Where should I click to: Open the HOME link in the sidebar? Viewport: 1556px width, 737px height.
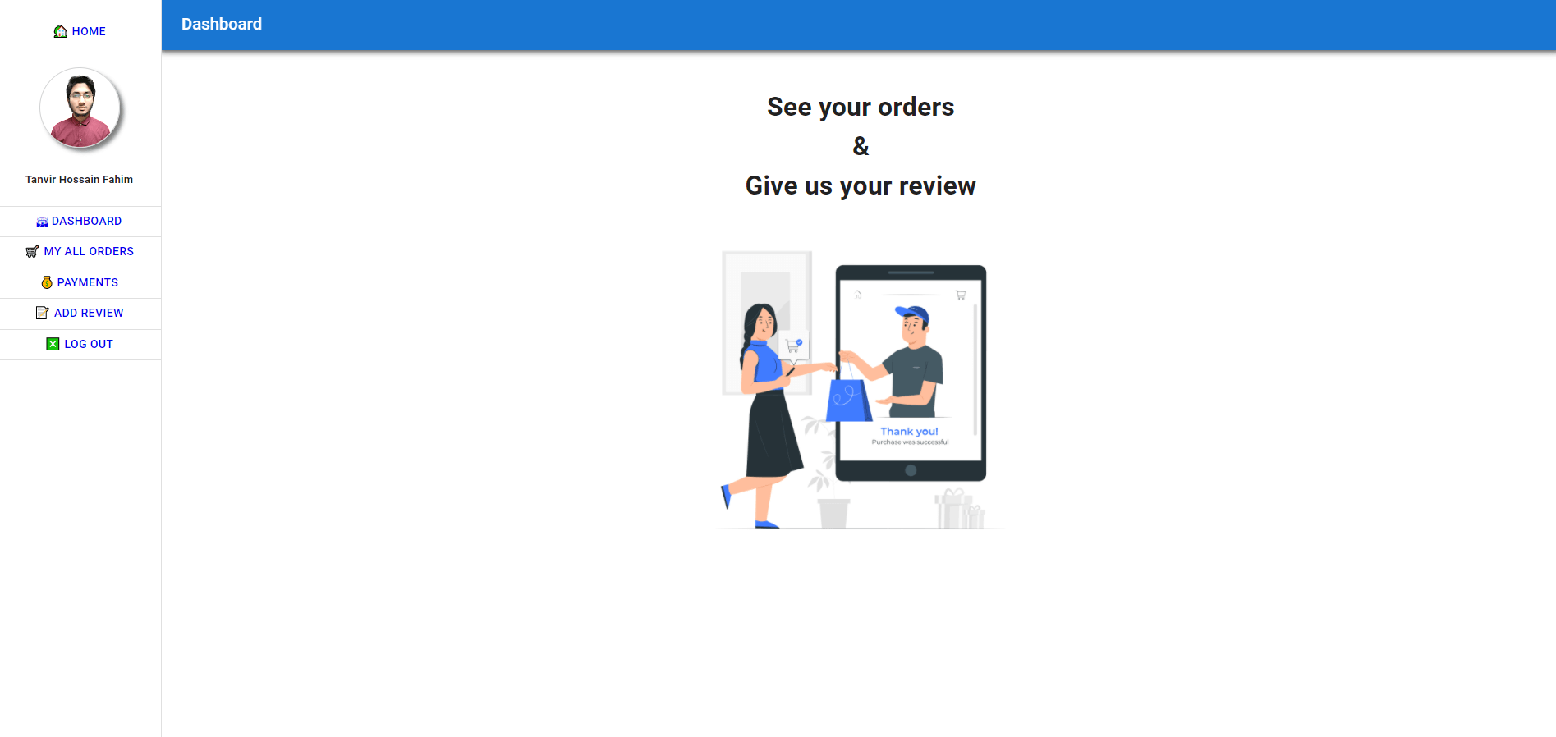[x=88, y=31]
